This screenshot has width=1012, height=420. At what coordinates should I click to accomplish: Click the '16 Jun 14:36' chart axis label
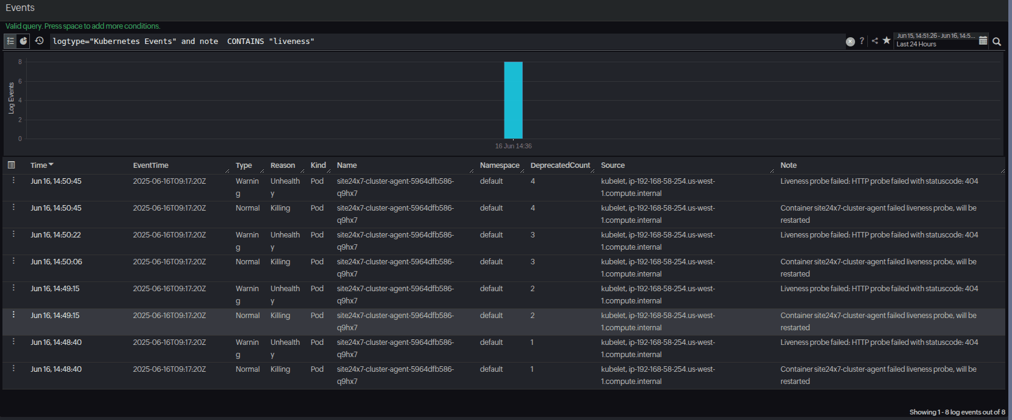coord(513,146)
